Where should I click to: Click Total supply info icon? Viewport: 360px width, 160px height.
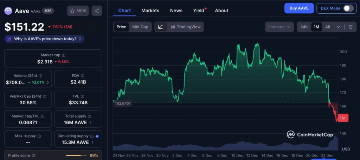90,116
